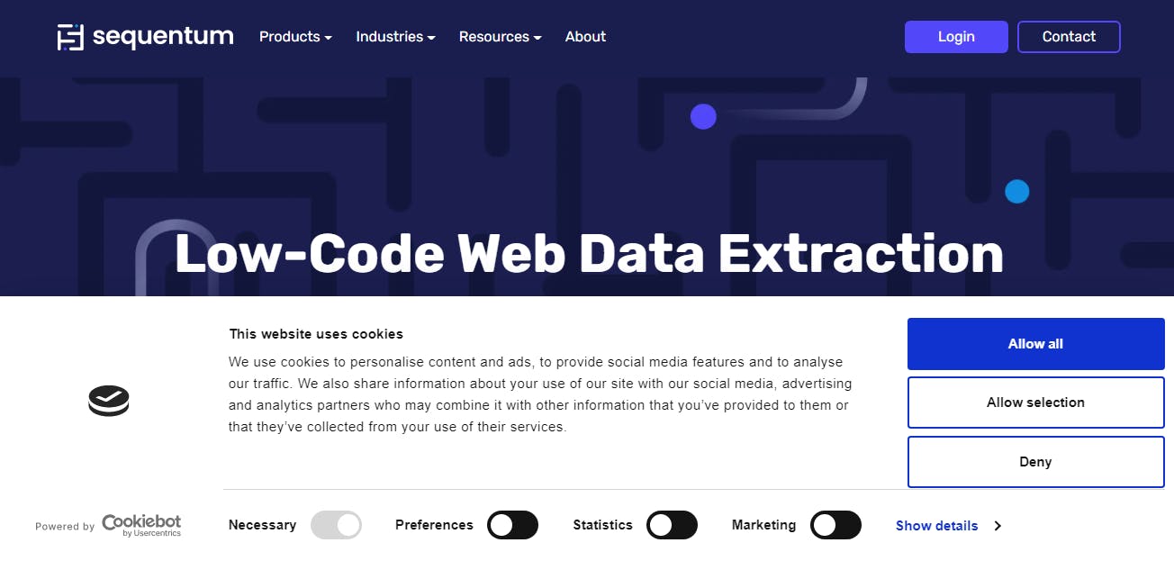Open the Contact page

point(1069,37)
